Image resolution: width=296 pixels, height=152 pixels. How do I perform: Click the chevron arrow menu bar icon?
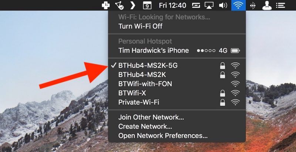[x=133, y=5]
